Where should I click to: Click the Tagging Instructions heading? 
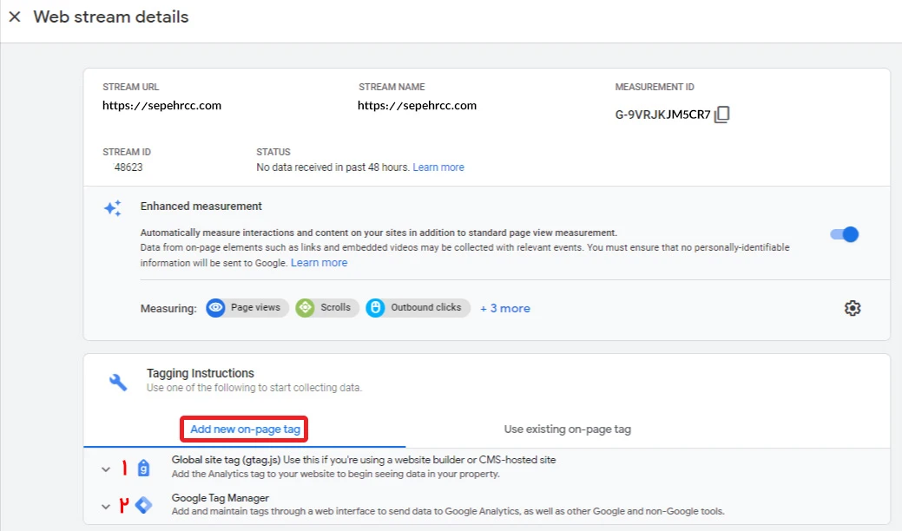pyautogui.click(x=201, y=373)
